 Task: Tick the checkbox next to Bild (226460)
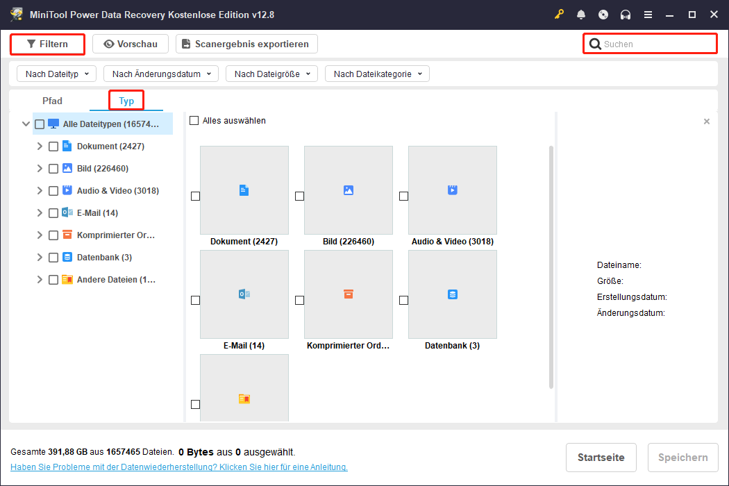(x=53, y=168)
